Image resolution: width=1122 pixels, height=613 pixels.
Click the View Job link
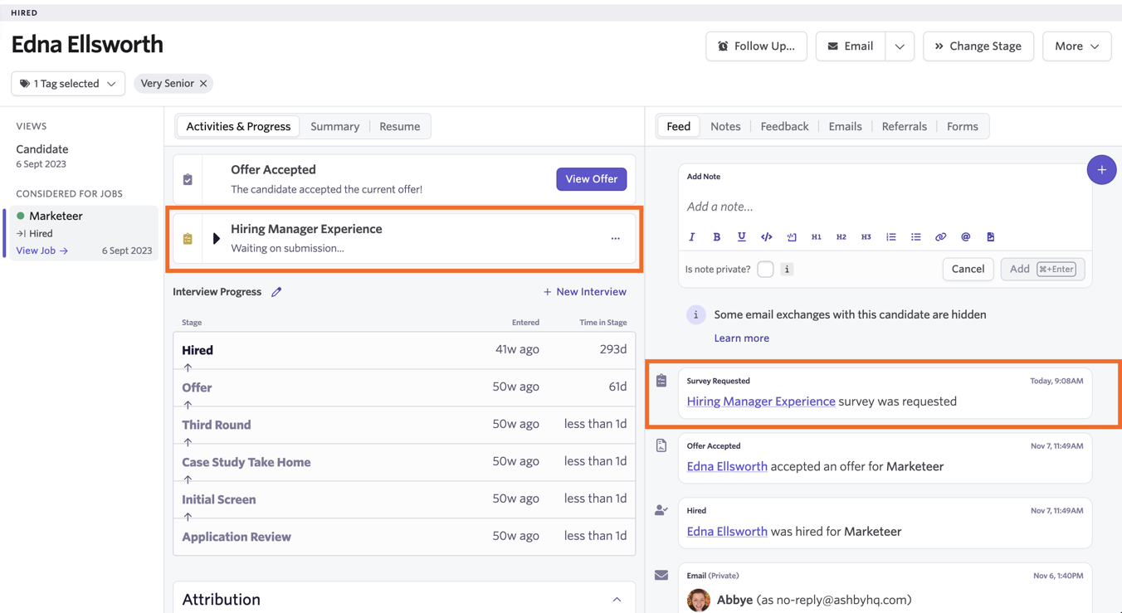point(42,251)
